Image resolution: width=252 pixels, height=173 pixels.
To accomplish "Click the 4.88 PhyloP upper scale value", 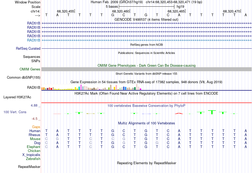I will [x=34, y=106].
